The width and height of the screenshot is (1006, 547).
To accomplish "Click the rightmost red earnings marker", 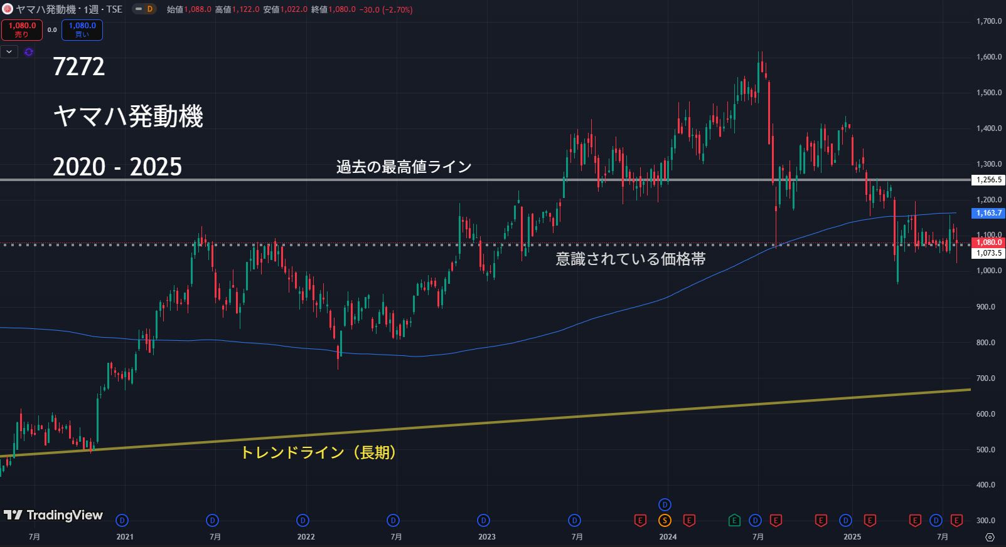I will [x=956, y=520].
